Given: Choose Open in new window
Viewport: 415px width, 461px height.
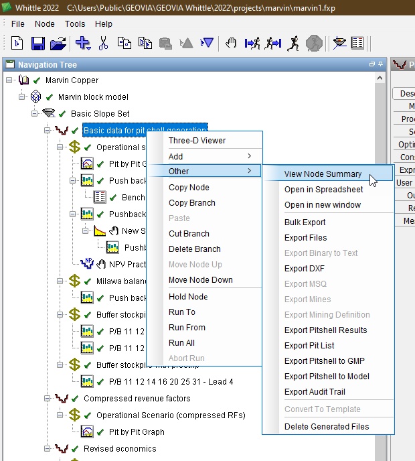Looking at the screenshot, I should pyautogui.click(x=329, y=204).
